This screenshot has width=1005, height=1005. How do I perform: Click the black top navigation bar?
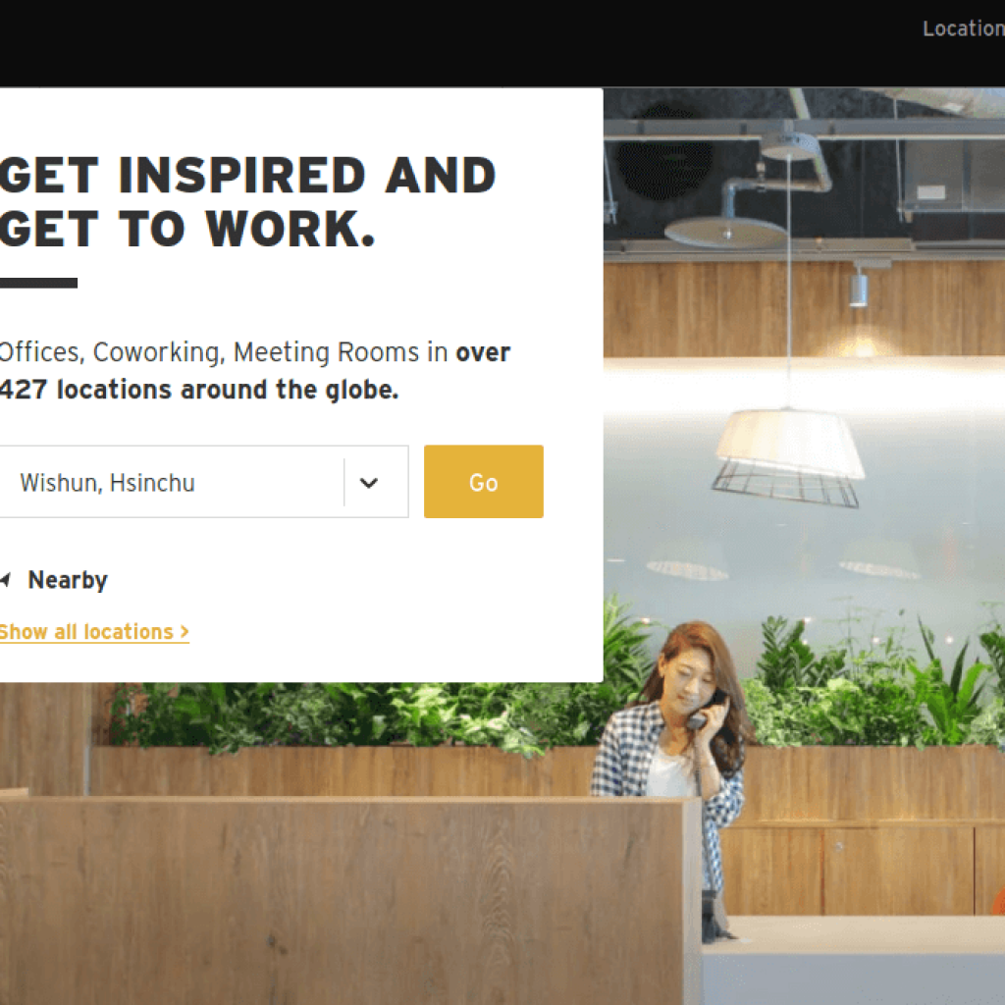click(502, 43)
